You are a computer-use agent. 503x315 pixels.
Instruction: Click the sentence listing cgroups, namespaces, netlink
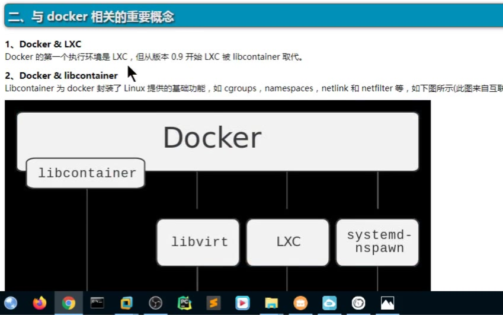coord(254,88)
